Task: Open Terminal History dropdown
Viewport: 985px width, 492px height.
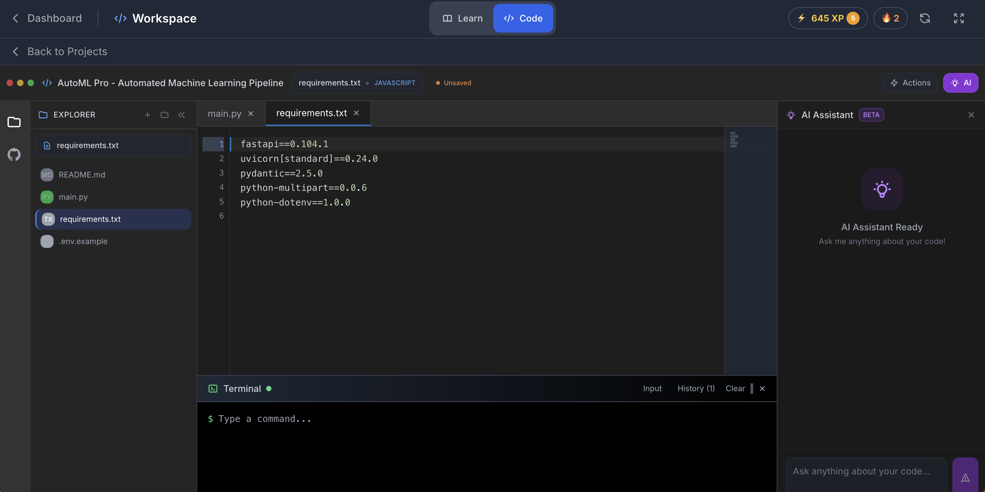Action: pyautogui.click(x=696, y=388)
